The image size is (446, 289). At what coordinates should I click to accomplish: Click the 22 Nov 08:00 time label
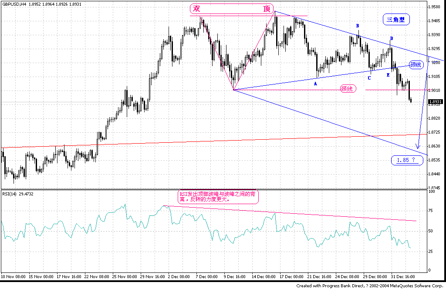click(97, 276)
